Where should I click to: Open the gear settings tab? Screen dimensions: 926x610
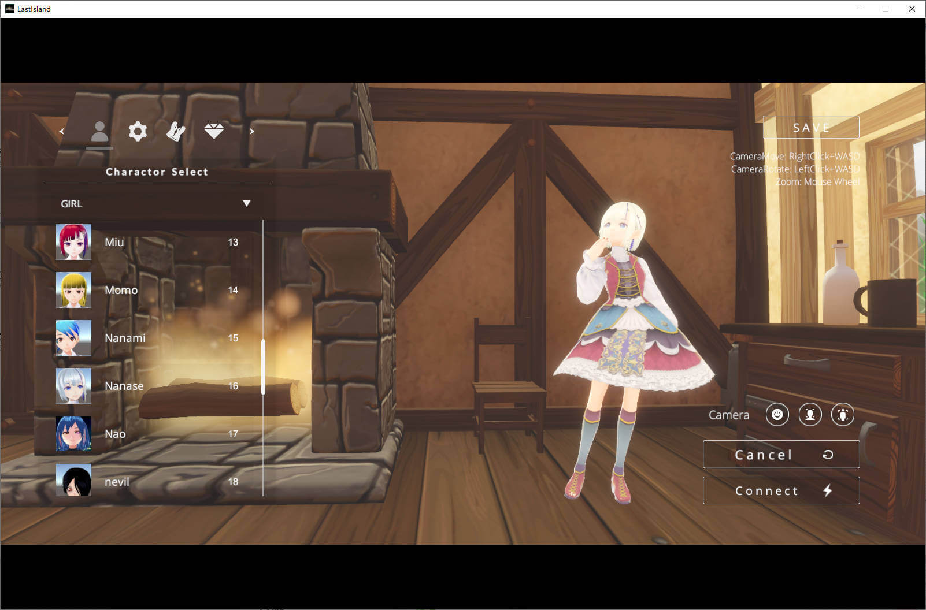(138, 132)
